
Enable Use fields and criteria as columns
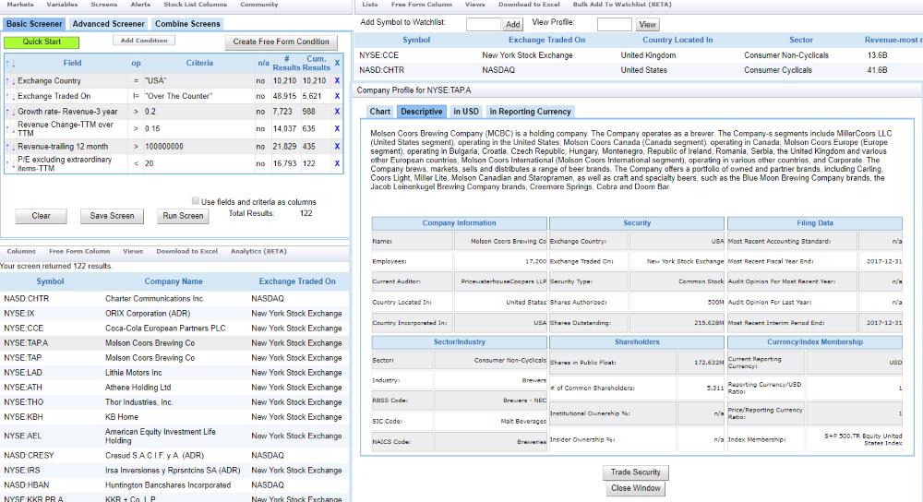coord(196,201)
